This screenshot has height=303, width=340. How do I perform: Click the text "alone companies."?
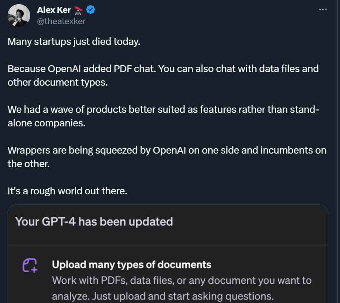point(46,123)
